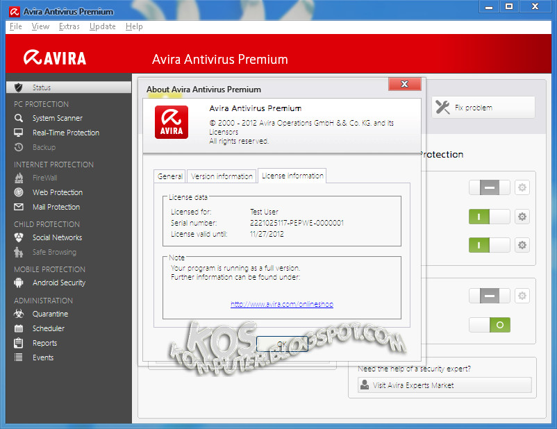This screenshot has width=557, height=429.
Task: Click the license date 11/27/2012
Action: (x=267, y=234)
